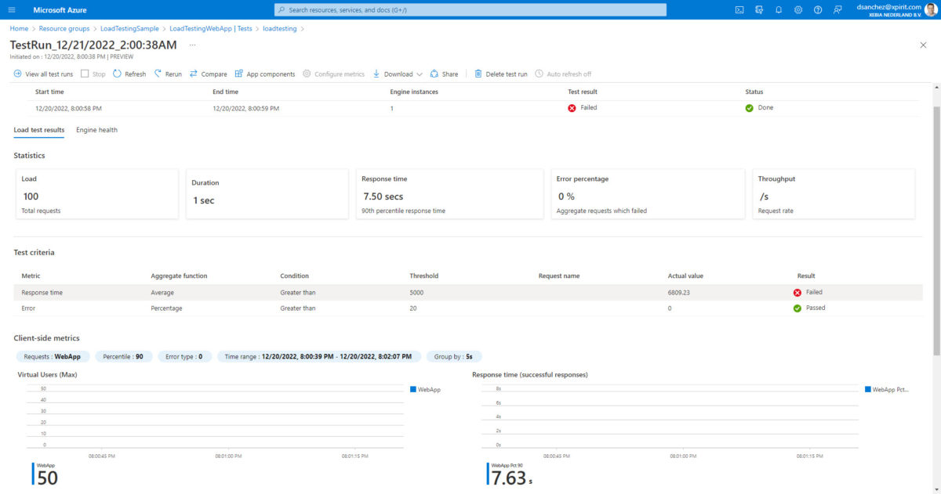The image size is (941, 494).
Task: Open the Azure settings gear
Action: click(796, 9)
